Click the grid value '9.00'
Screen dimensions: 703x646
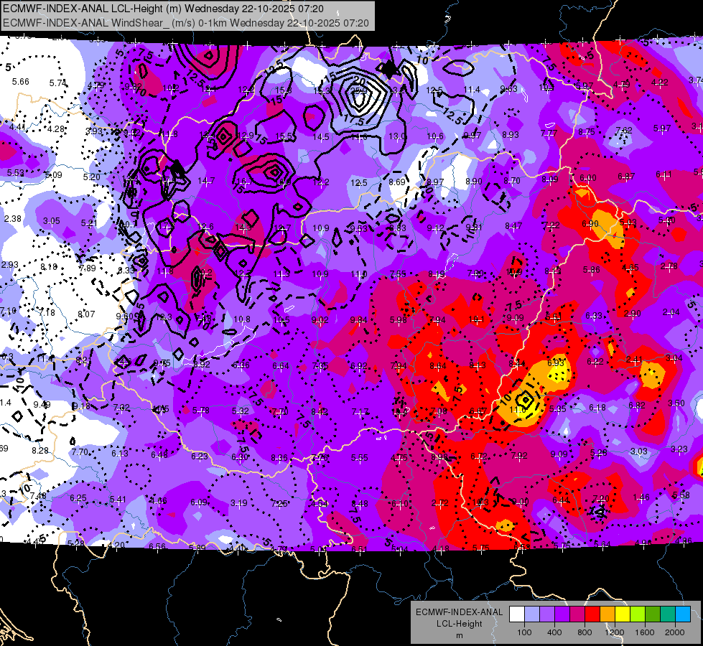point(520,502)
